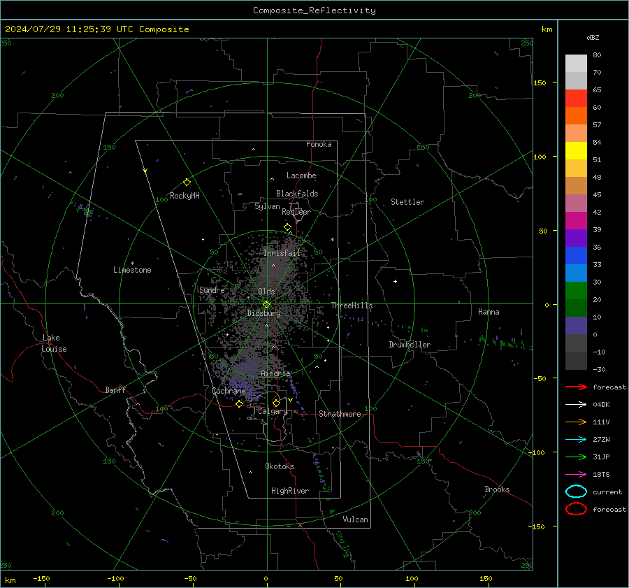The width and height of the screenshot is (629, 588).
Task: Click the red forecast ellipse icon
Action: (576, 509)
